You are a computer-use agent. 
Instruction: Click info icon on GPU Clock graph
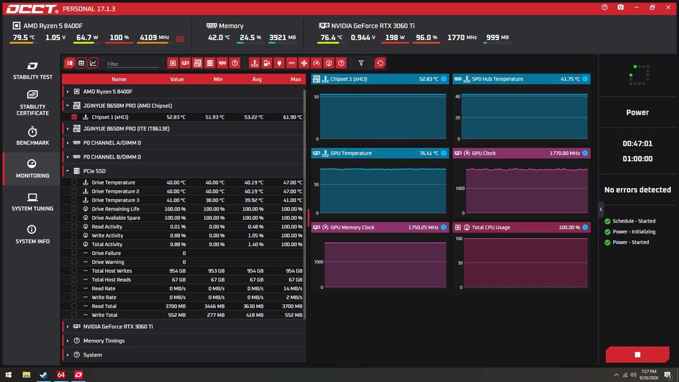(585, 153)
